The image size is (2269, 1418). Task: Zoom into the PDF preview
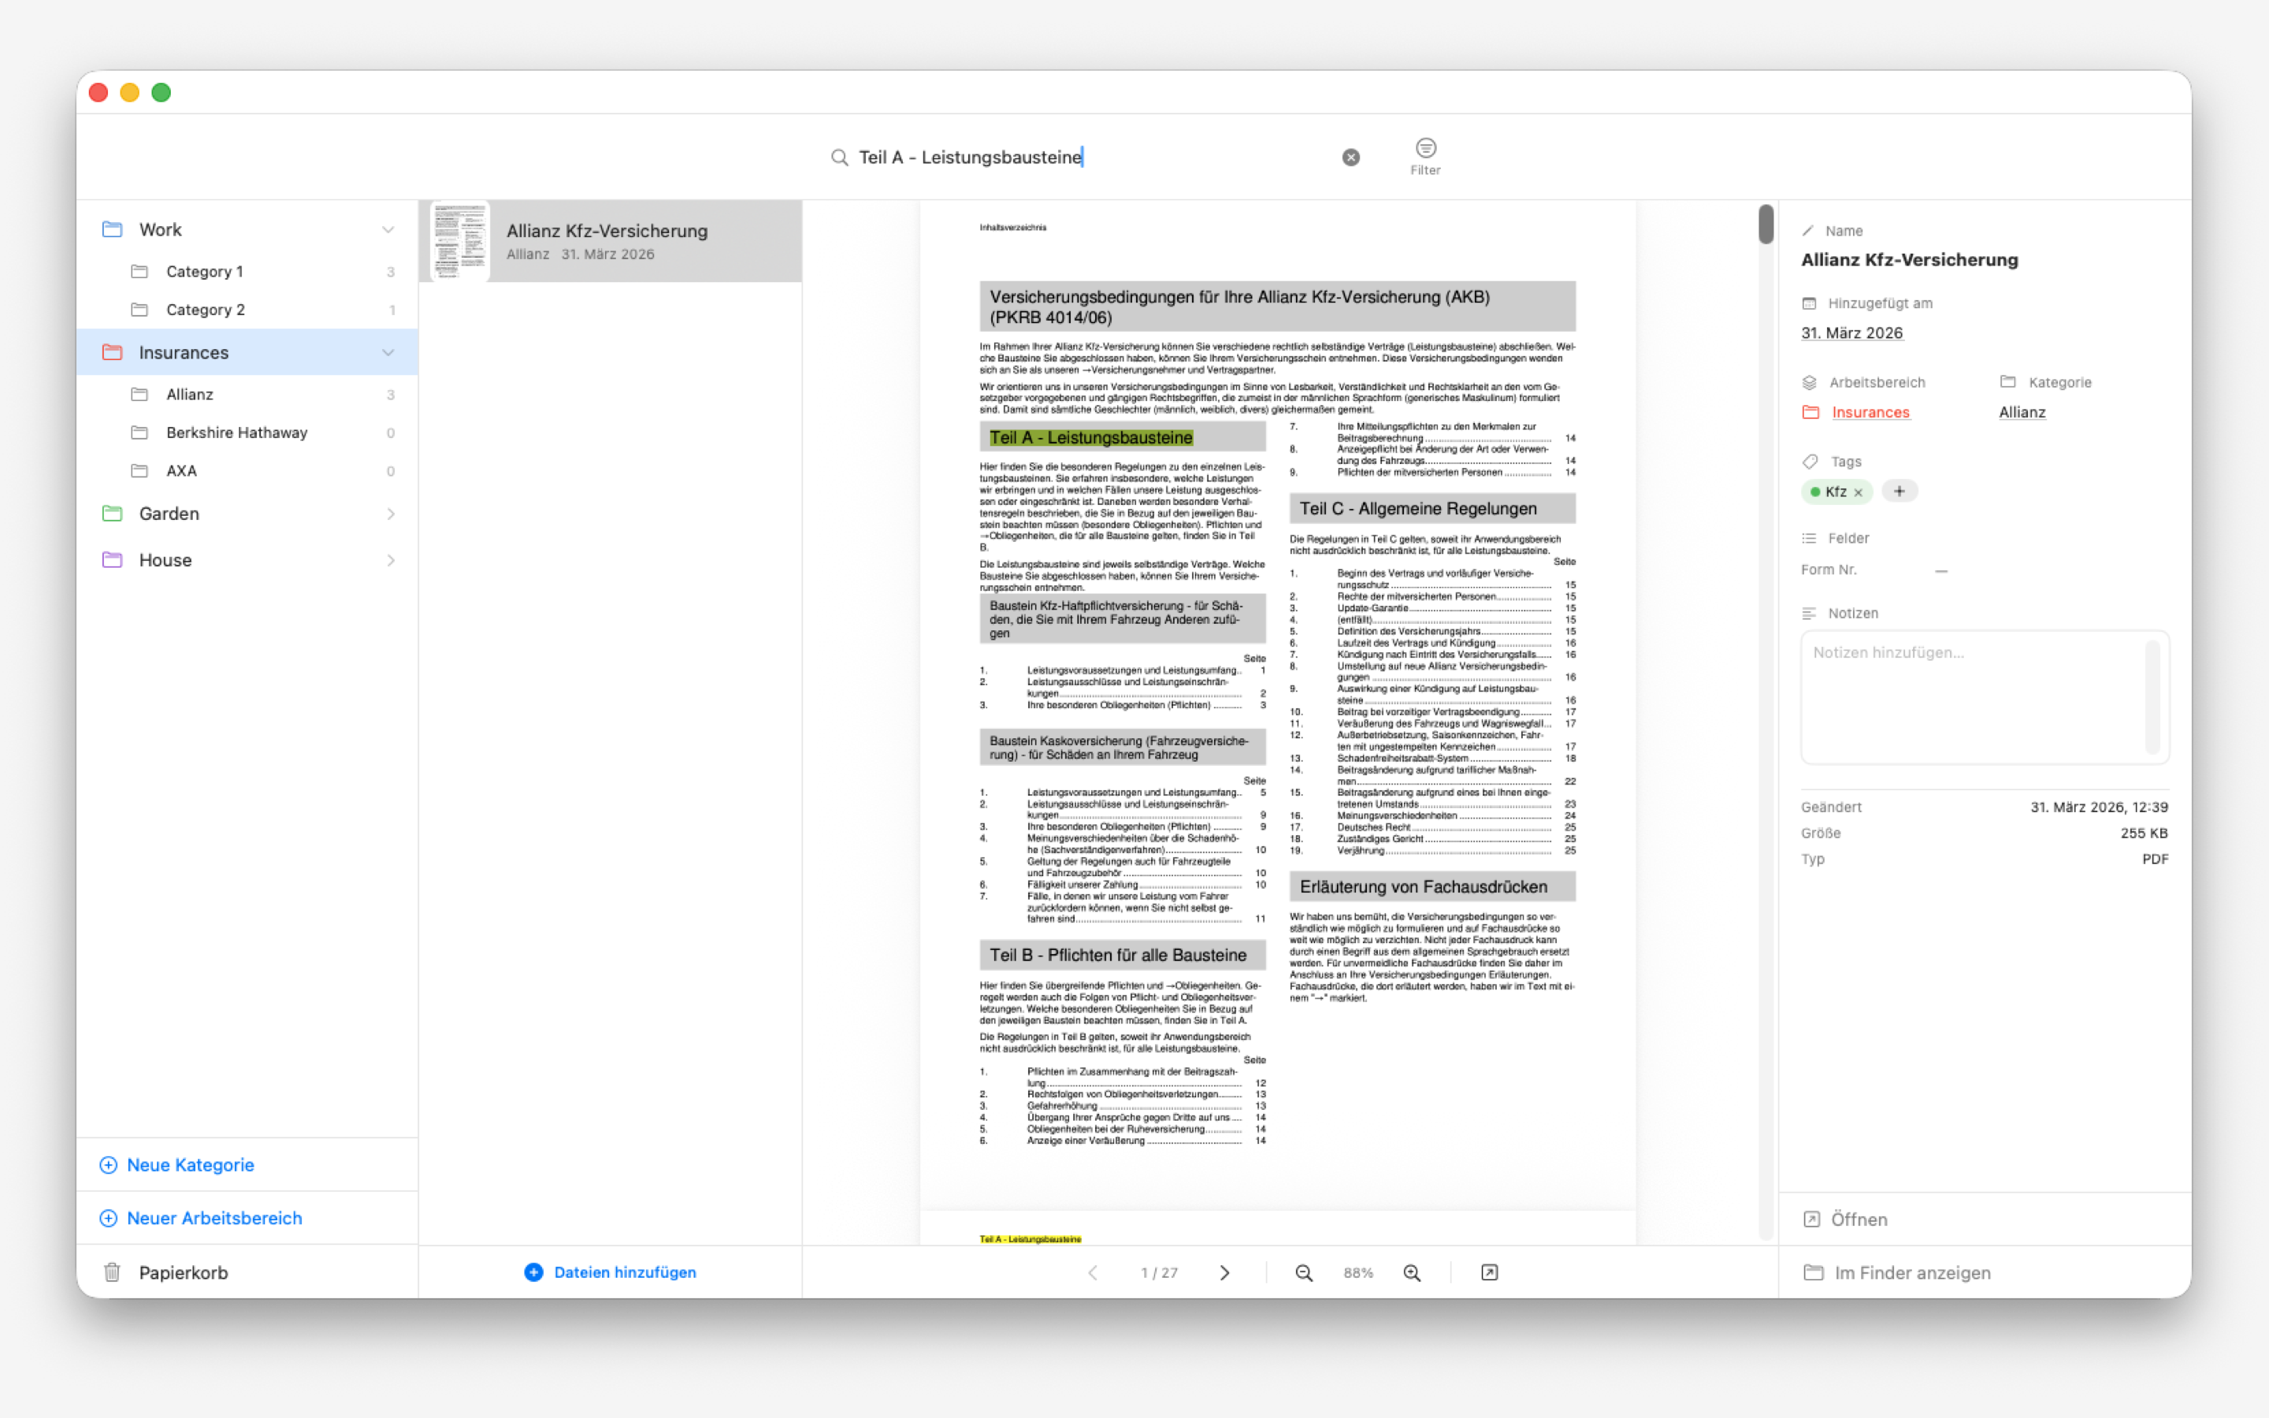pyautogui.click(x=1413, y=1272)
